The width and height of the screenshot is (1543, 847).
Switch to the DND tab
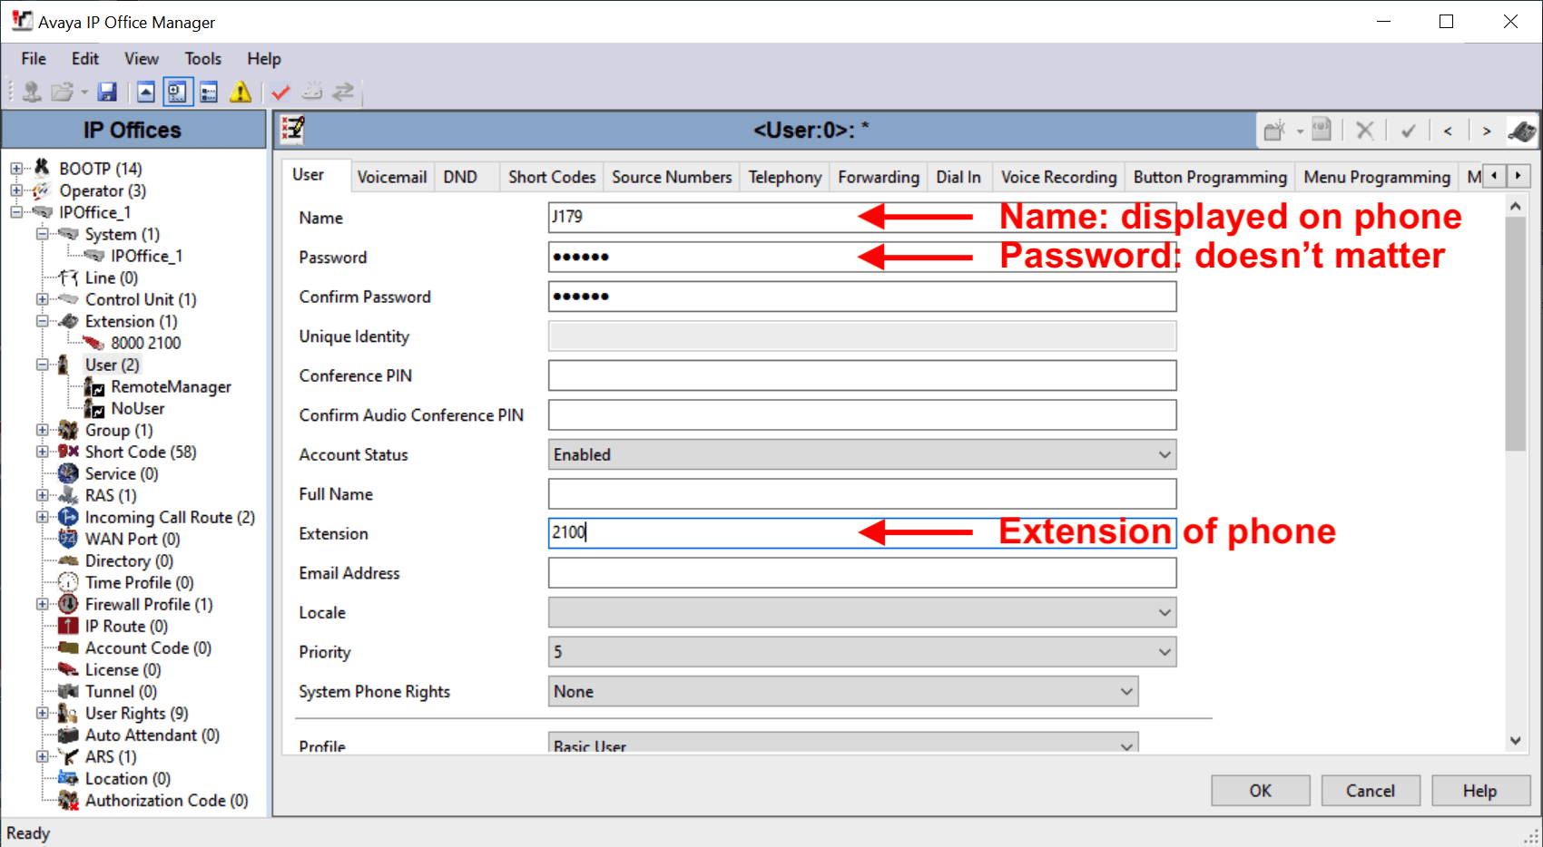coord(460,177)
